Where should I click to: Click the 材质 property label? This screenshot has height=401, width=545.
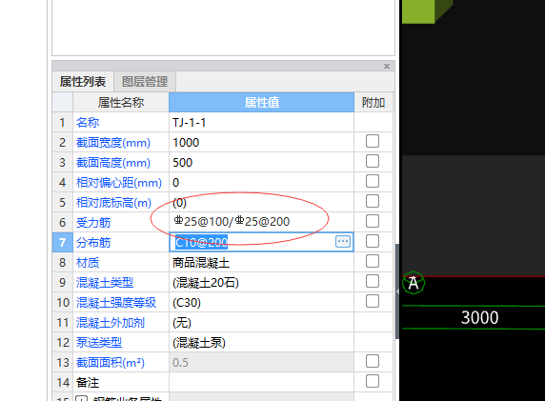coord(88,263)
